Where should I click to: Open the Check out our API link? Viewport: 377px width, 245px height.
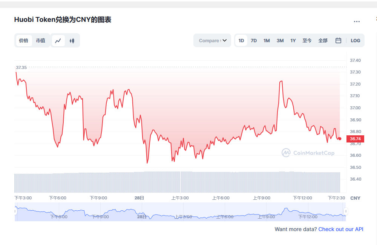(341, 229)
